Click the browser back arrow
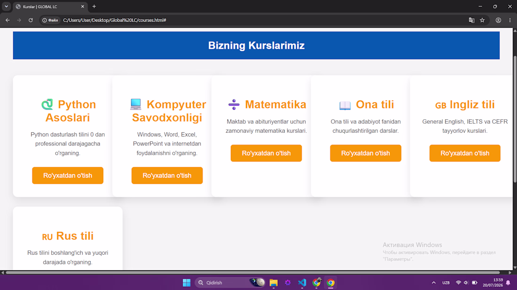The height and width of the screenshot is (290, 517). (x=8, y=20)
